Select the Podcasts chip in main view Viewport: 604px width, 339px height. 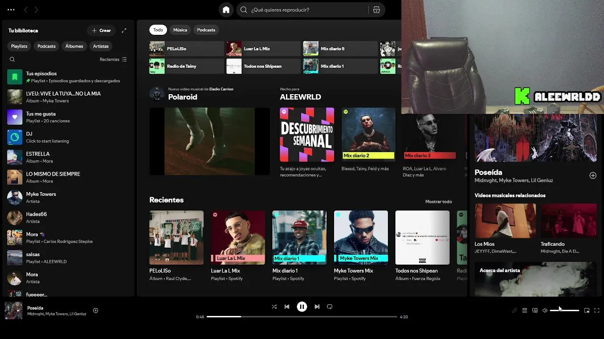pos(206,30)
